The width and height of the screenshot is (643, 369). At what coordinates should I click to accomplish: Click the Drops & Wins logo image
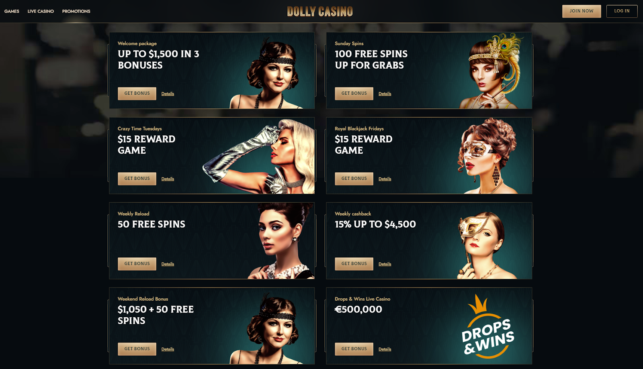488,326
